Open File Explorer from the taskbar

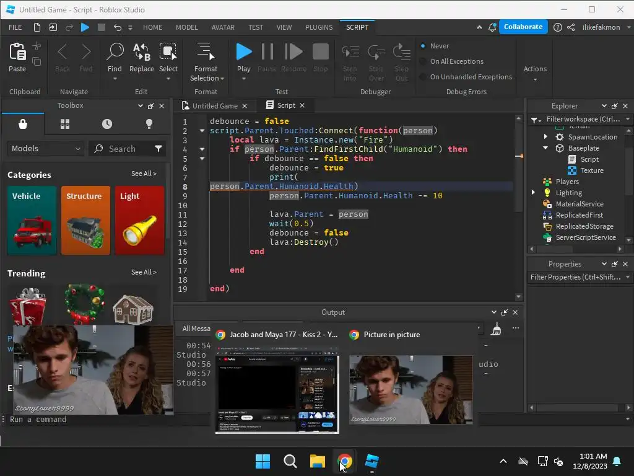(x=318, y=461)
